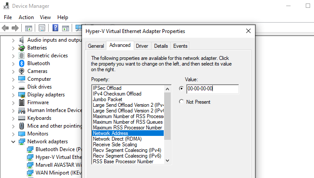Image resolution: width=314 pixels, height=178 pixels.
Task: Open the Action menu
Action: coord(26,17)
